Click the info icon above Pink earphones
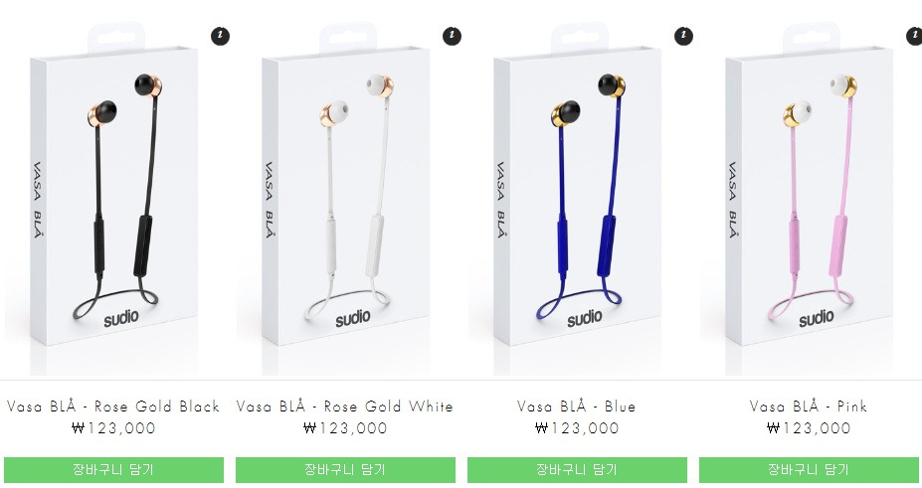The width and height of the screenshot is (922, 488). pyautogui.click(x=914, y=36)
